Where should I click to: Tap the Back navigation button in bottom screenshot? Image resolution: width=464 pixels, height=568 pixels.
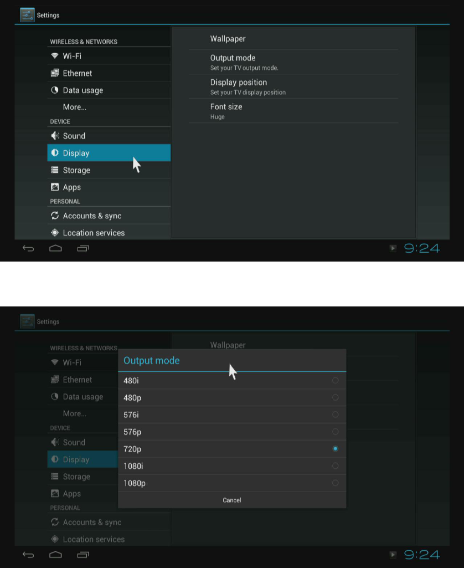(28, 555)
